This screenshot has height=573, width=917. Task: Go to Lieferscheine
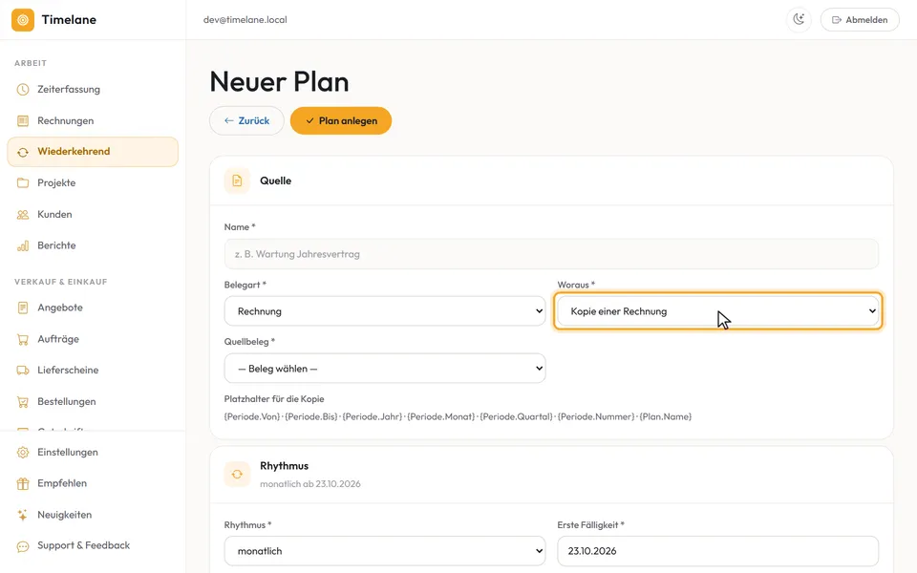[93, 371]
